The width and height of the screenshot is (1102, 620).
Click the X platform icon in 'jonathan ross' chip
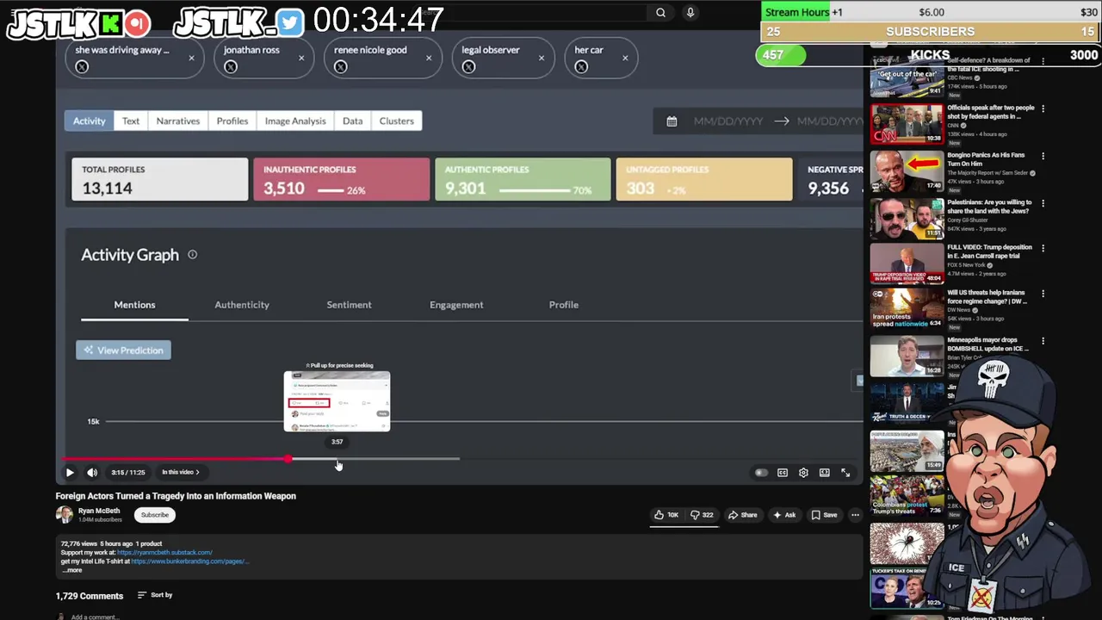(x=231, y=66)
